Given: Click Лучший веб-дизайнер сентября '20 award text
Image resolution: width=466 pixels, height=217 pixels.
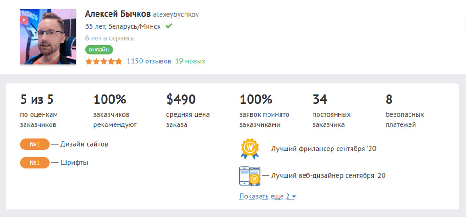Looking at the screenshot, I should point(329,176).
